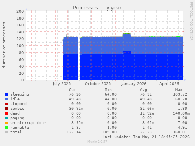Image resolution: width=195 pixels, height=146 pixels.
Task: Click the 'uninterruptible' legend label
Action: tap(28, 123)
